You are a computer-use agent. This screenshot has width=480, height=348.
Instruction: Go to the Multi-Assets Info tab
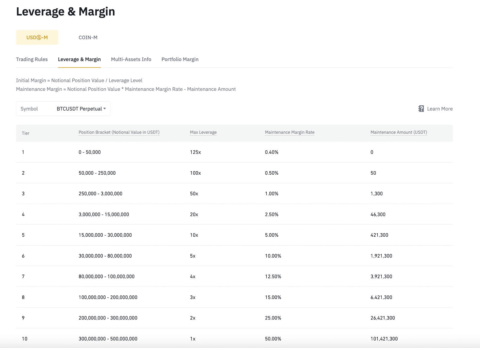(131, 59)
